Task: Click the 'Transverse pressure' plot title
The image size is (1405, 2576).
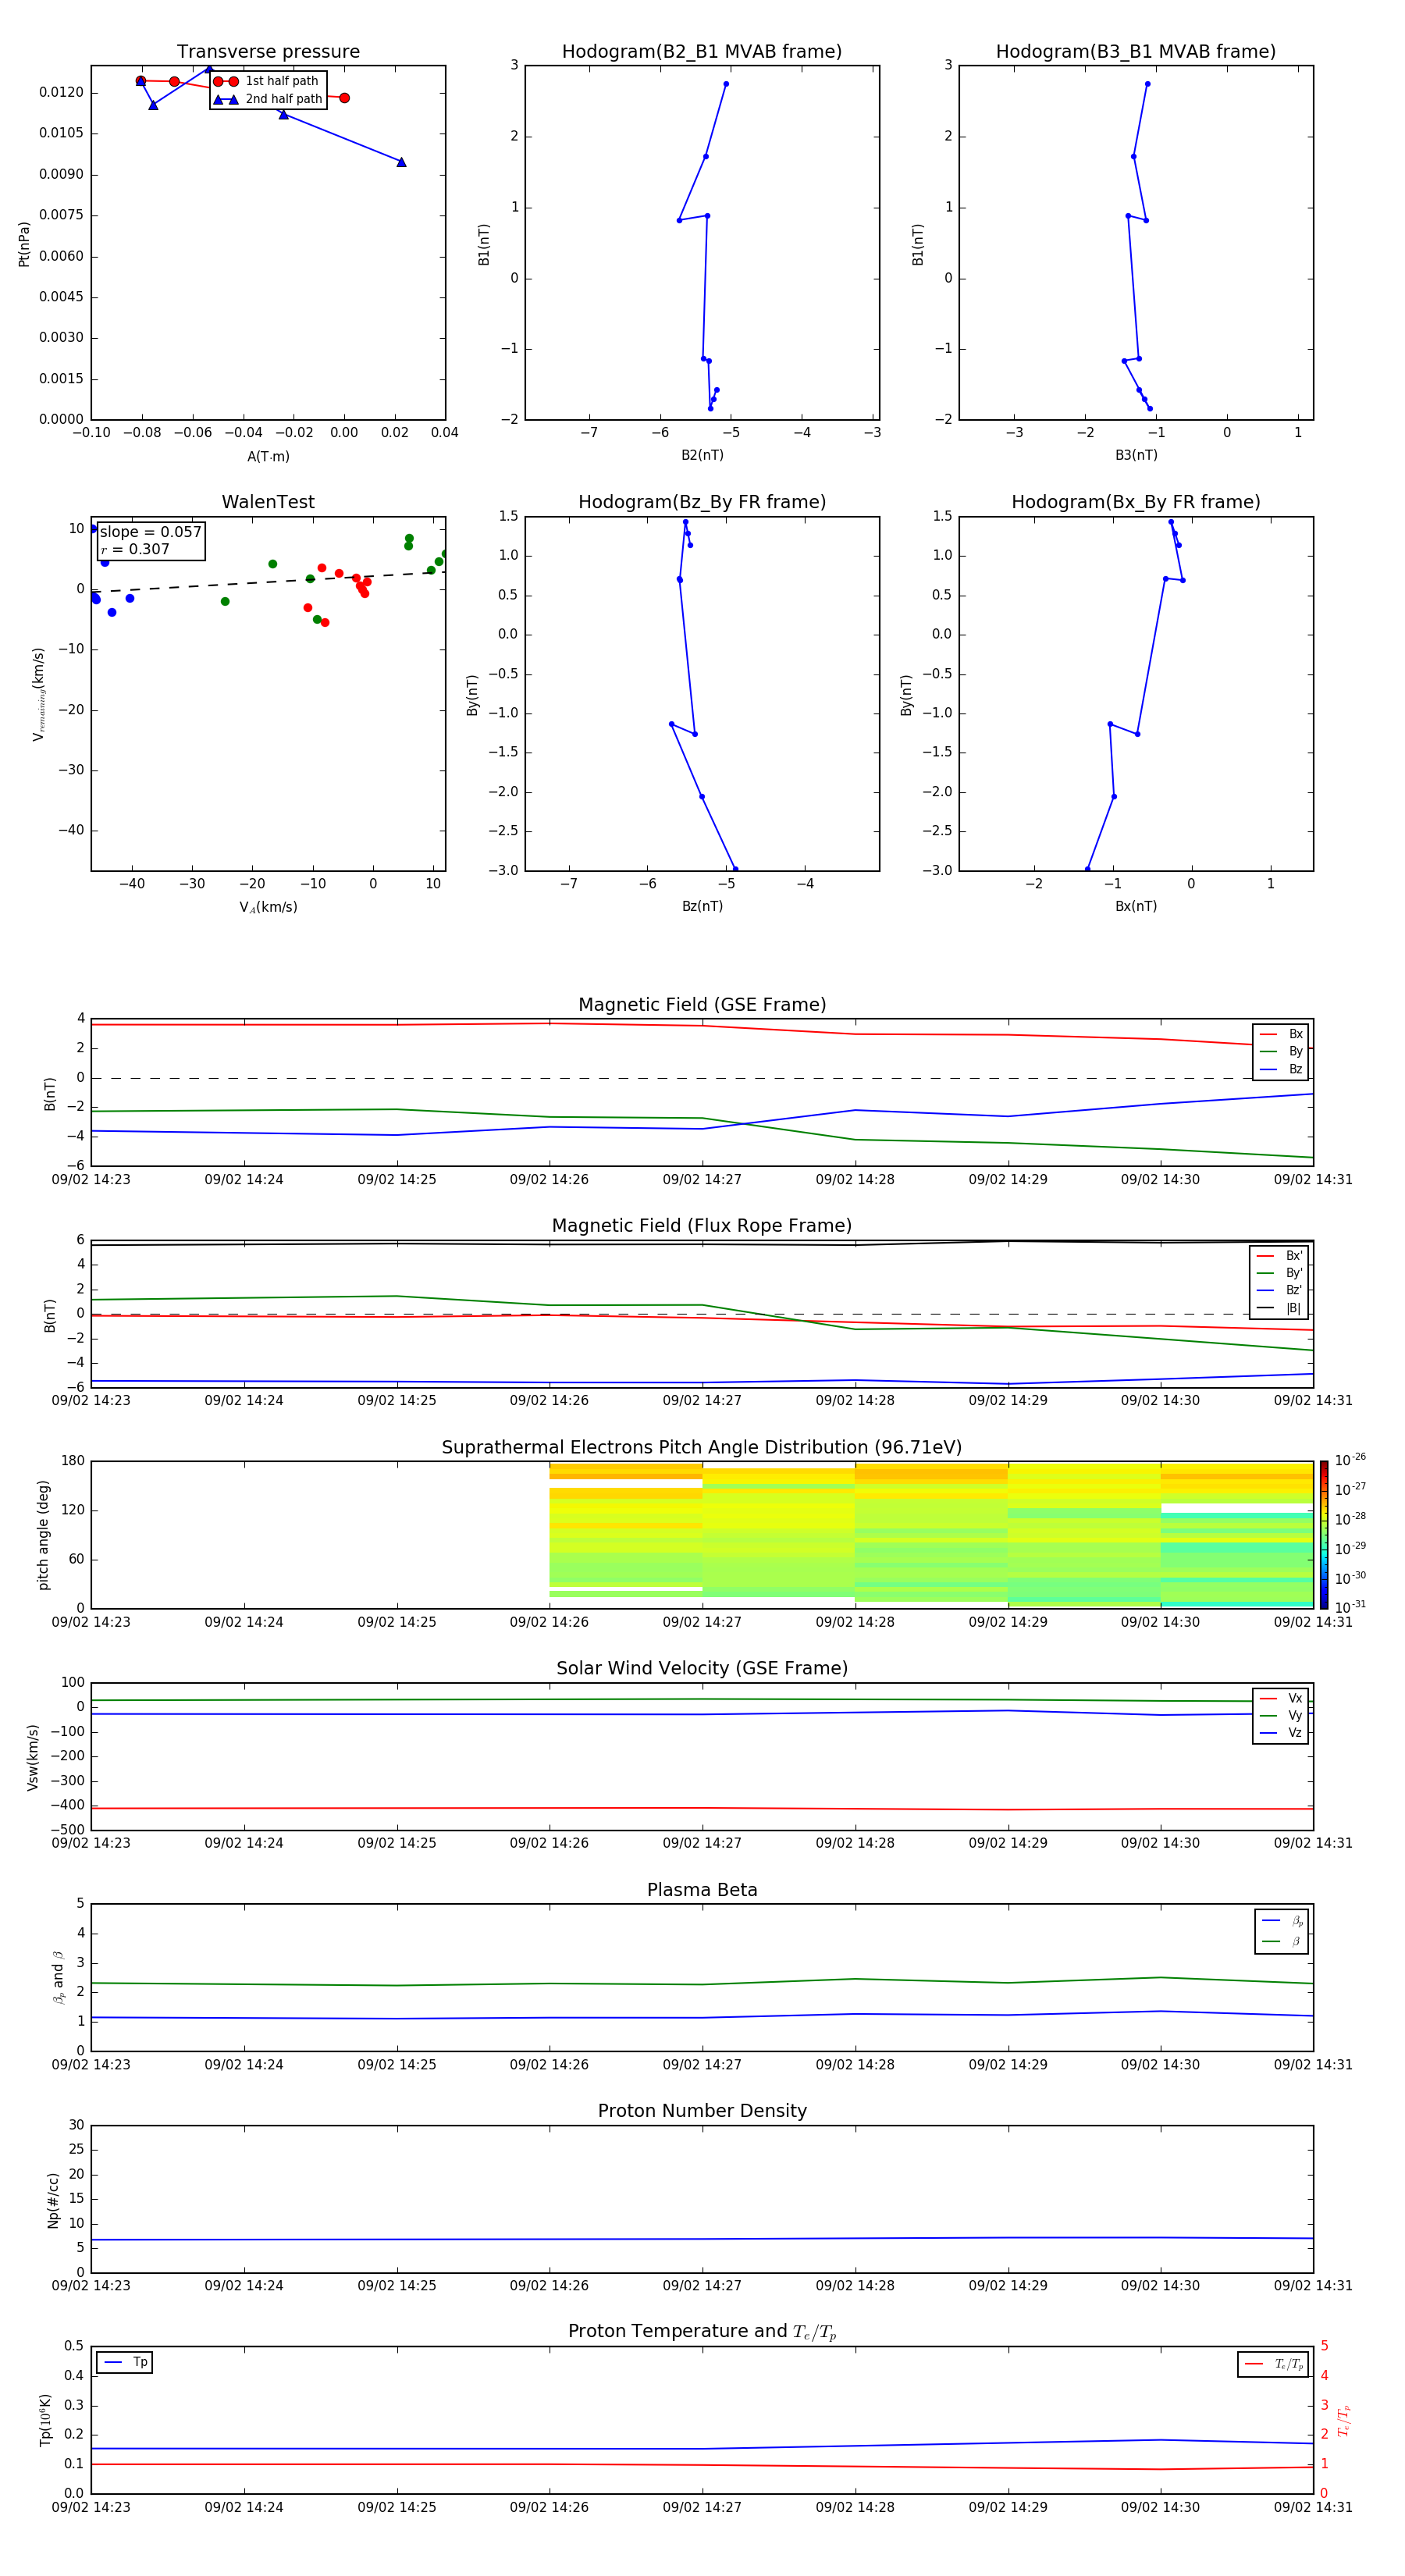Action: pyautogui.click(x=268, y=52)
